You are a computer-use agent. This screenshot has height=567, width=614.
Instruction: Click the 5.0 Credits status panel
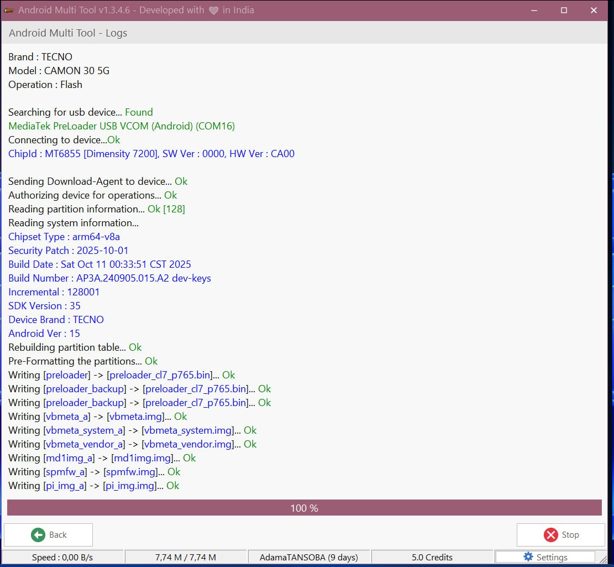coord(432,557)
